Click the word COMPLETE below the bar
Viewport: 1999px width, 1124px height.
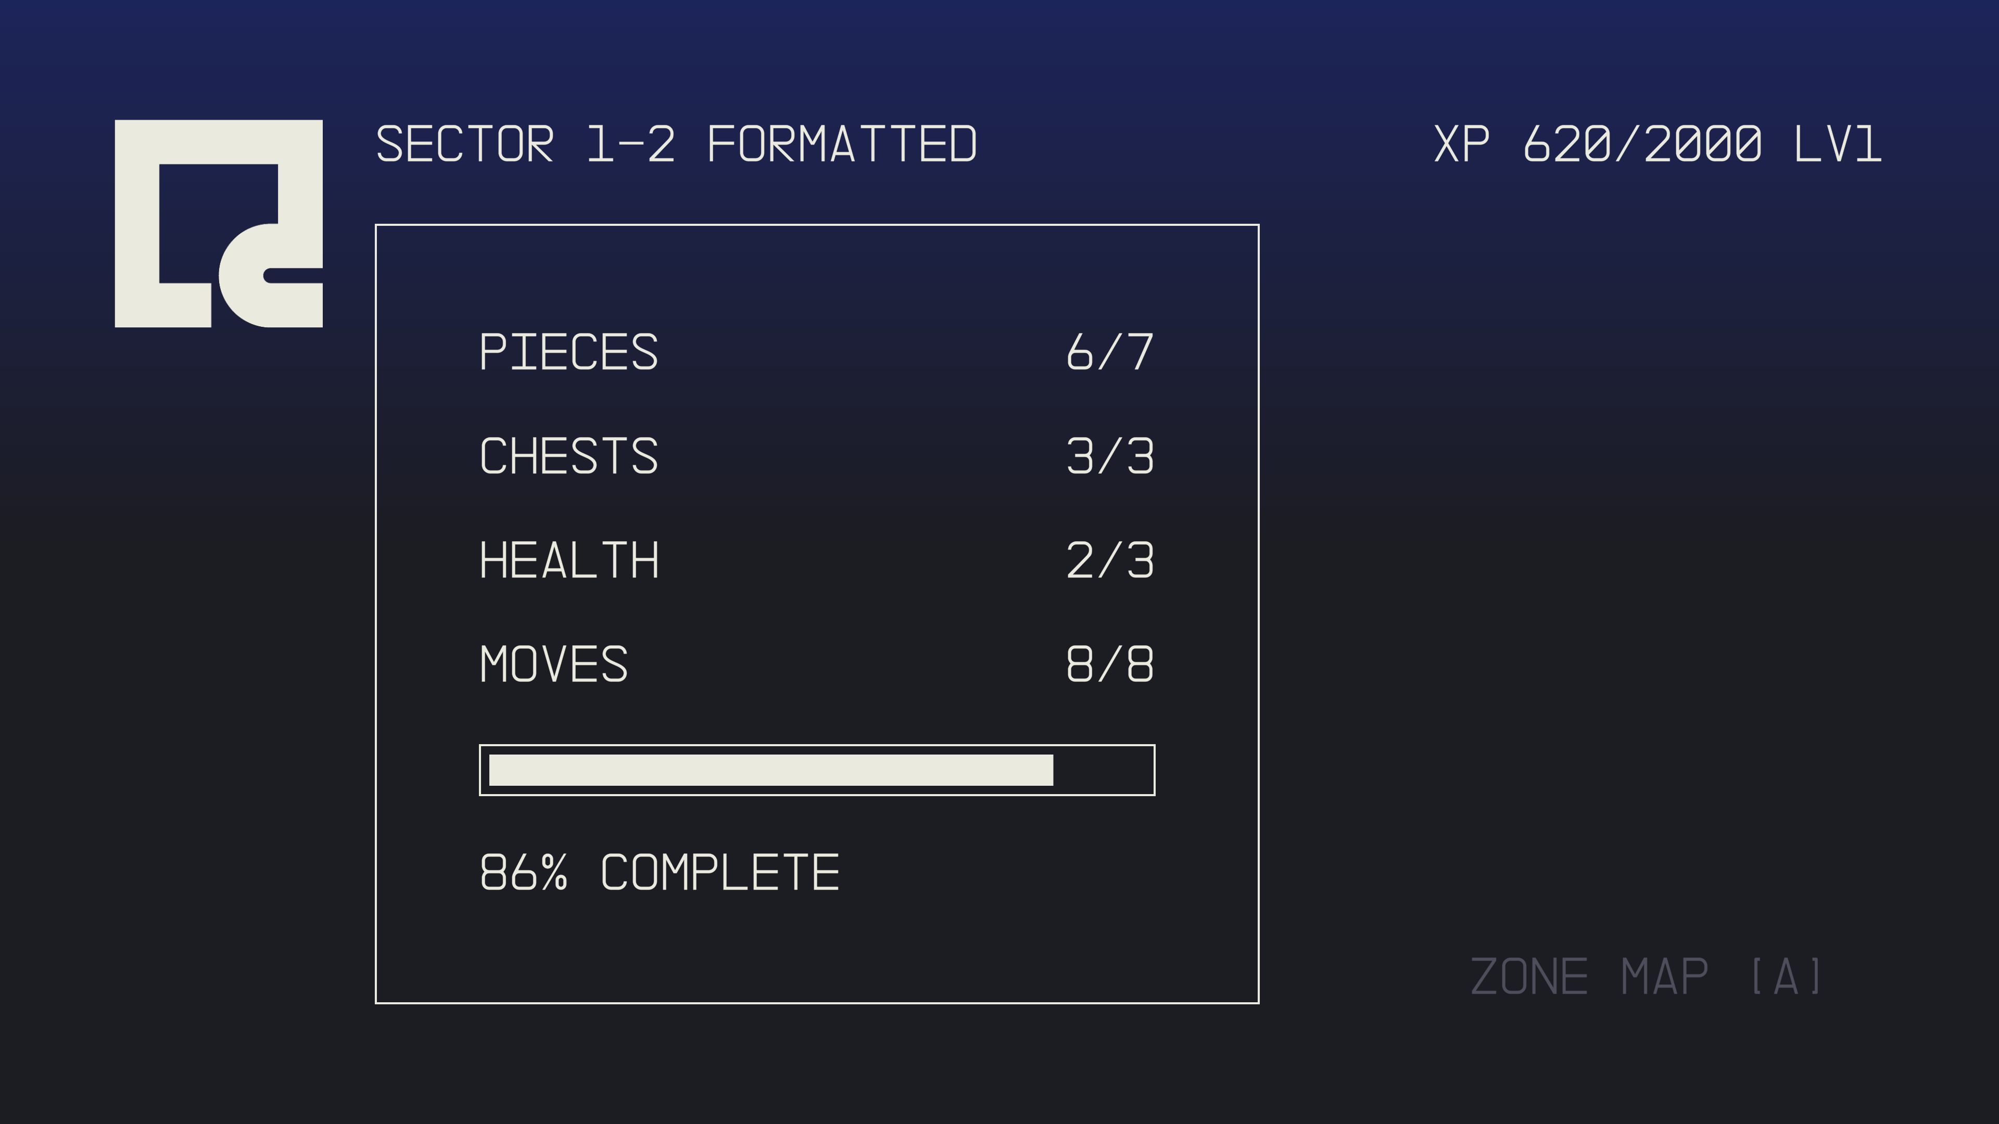point(719,873)
